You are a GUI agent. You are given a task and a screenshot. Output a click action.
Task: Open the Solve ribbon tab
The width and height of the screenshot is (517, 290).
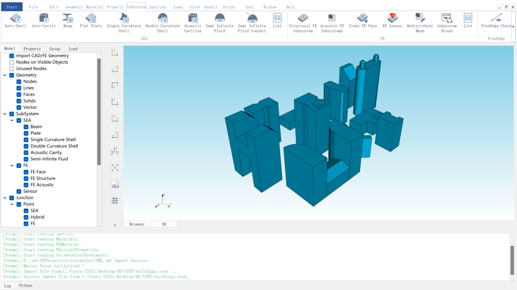point(194,7)
